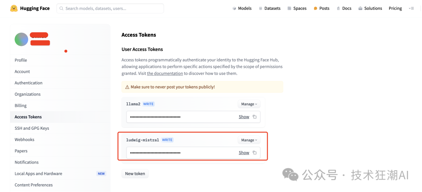Open Posts in the top navigation
Viewport: 422px width, 192px height.
coord(322,8)
